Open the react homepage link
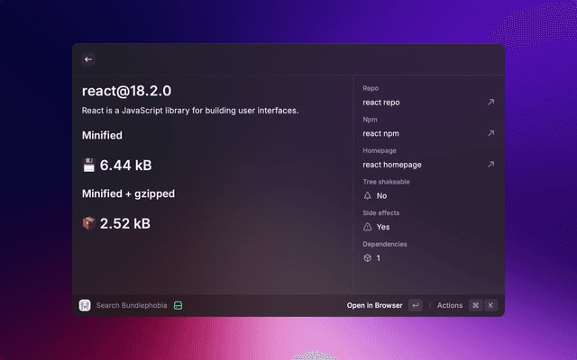 [392, 165]
